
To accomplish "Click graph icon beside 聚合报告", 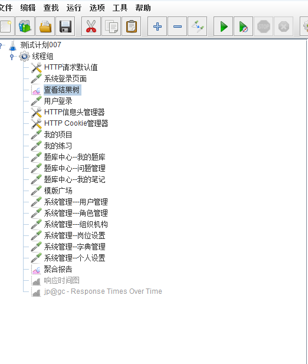I will coord(37,269).
